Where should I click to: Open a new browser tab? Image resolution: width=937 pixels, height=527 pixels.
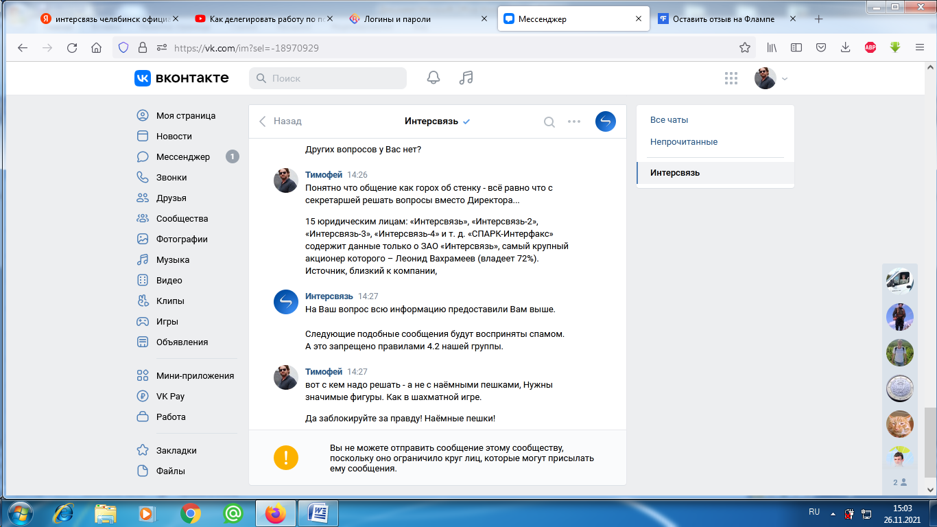[x=818, y=19]
